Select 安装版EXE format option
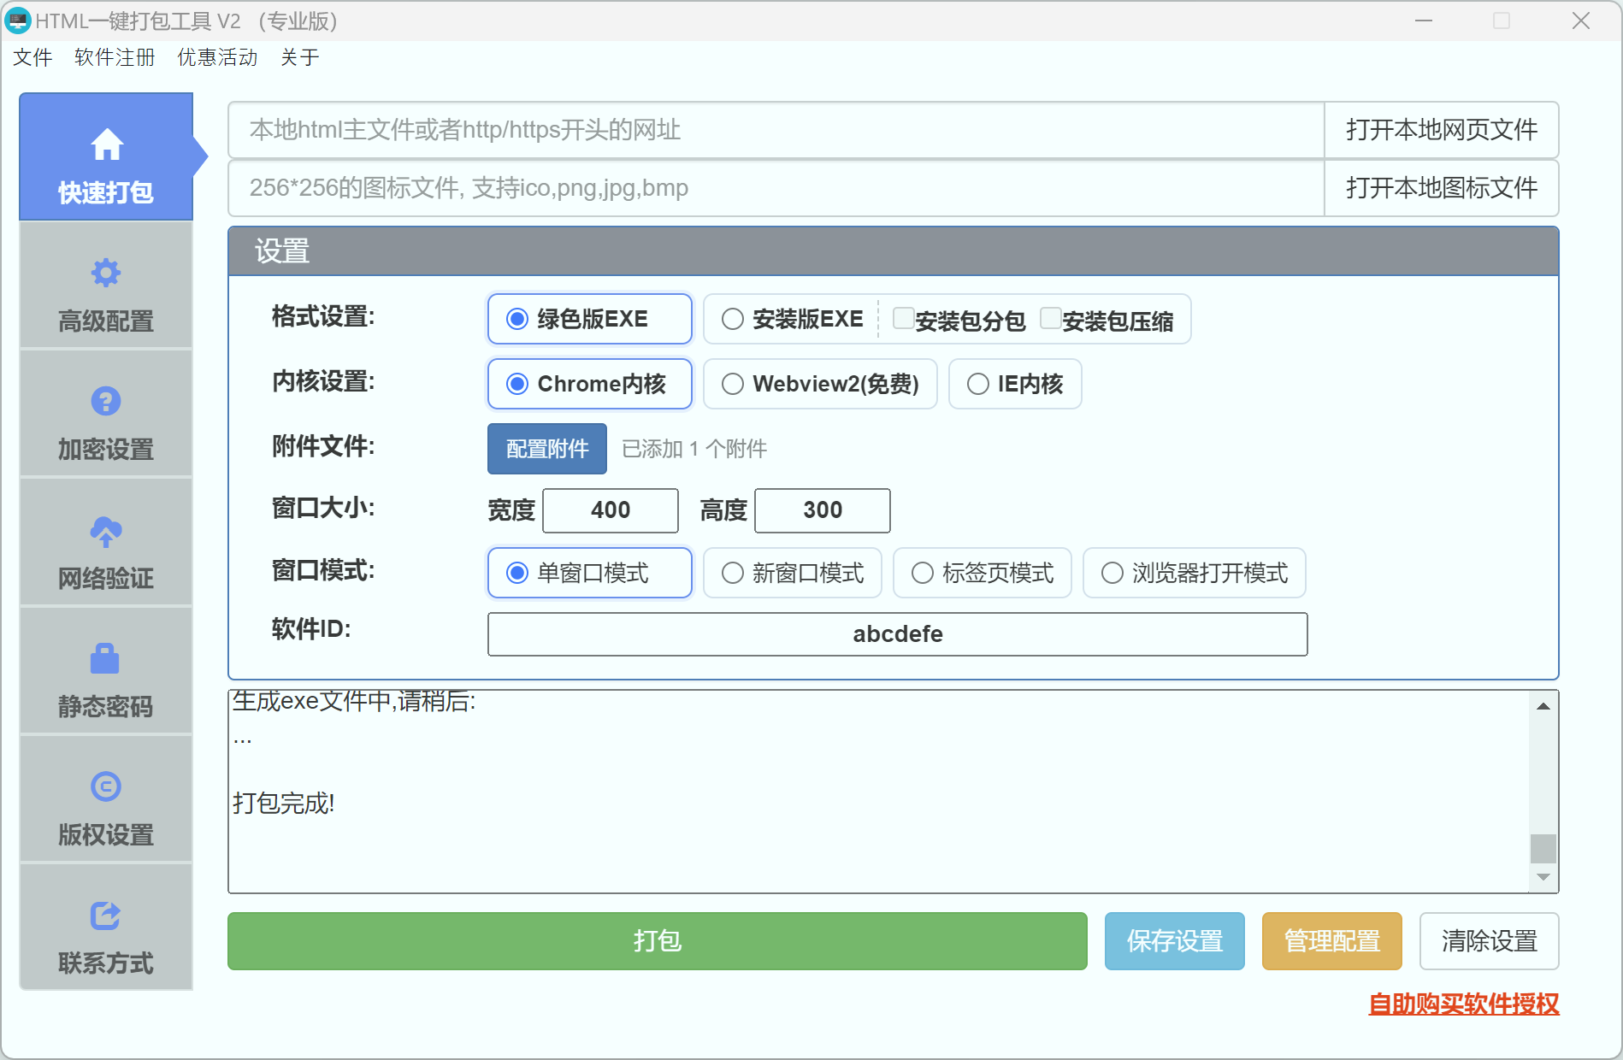The height and width of the screenshot is (1060, 1623). click(x=733, y=318)
